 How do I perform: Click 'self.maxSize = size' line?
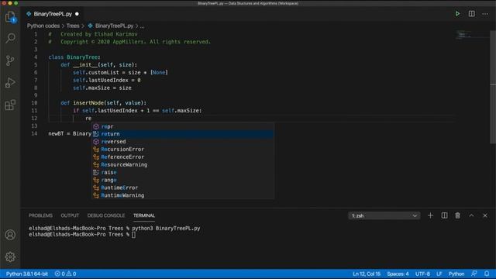coord(102,88)
